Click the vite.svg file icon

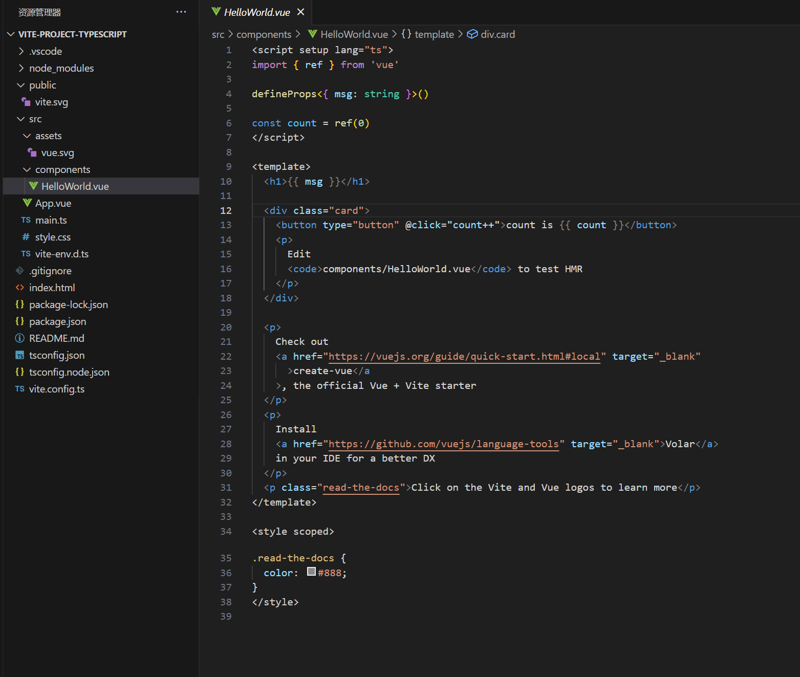point(26,102)
